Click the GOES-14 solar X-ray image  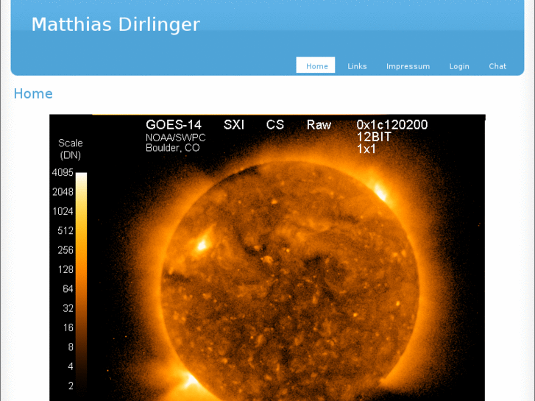coord(267,258)
